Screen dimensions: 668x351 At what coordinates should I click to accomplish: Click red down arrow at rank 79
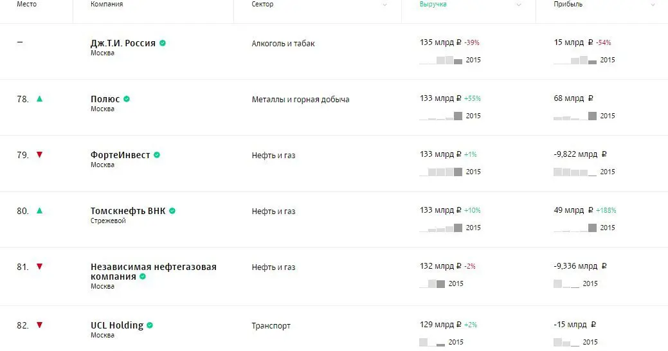[39, 155]
